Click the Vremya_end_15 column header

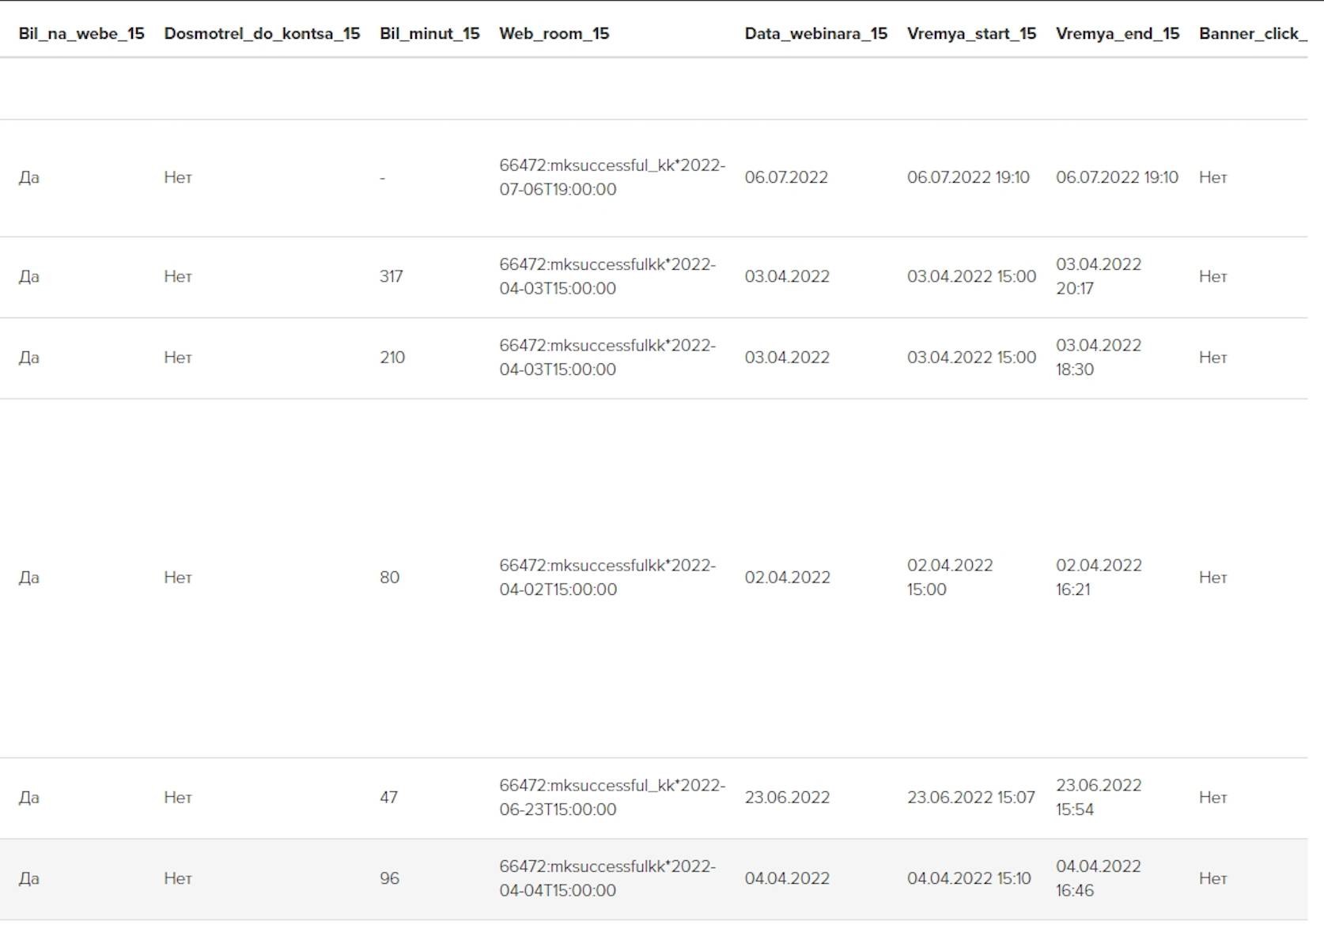(x=1117, y=33)
